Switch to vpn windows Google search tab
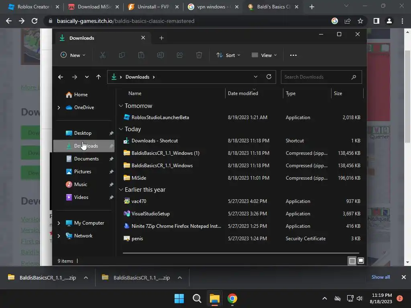This screenshot has height=308, width=411. click(213, 7)
